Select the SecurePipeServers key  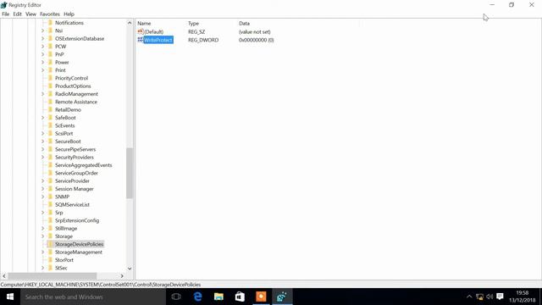(75, 149)
